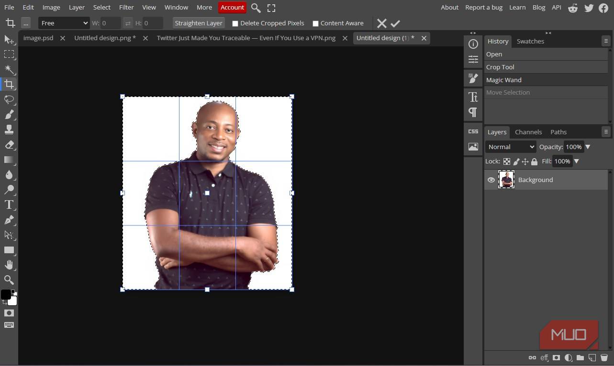Enable Delete Cropped Pixels checkbox

pyautogui.click(x=235, y=23)
